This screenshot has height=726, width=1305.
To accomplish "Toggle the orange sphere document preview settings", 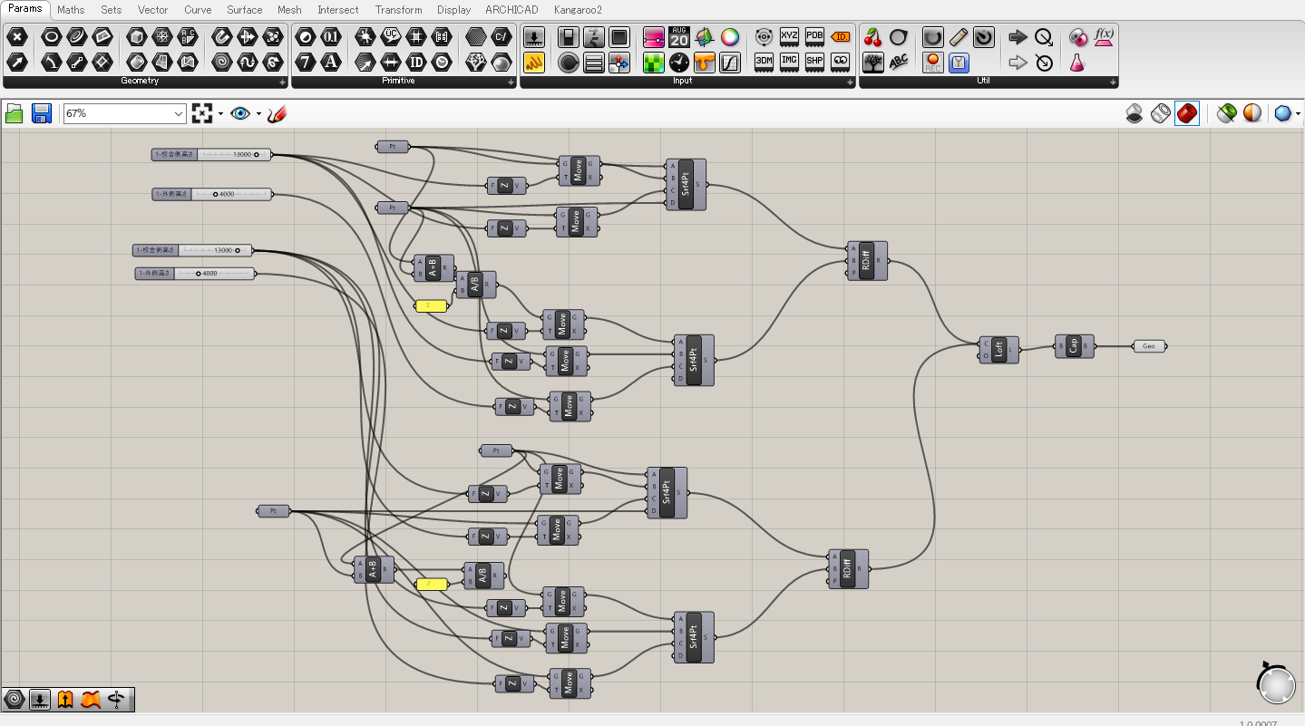I will click(x=1252, y=113).
